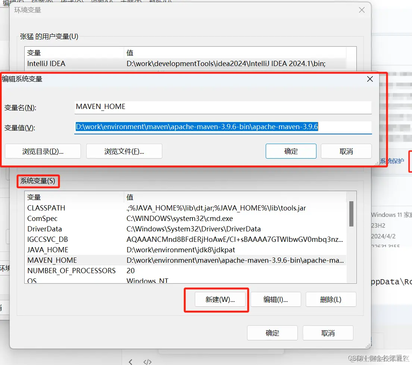
Task: Click the 变量 column header in system variables
Action: 74,197
